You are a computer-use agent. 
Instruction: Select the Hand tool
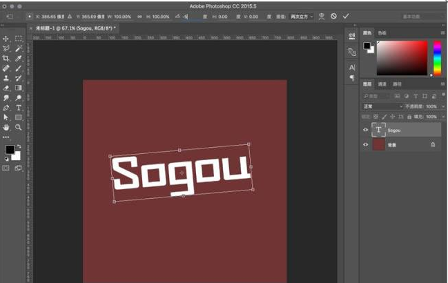[x=7, y=127]
